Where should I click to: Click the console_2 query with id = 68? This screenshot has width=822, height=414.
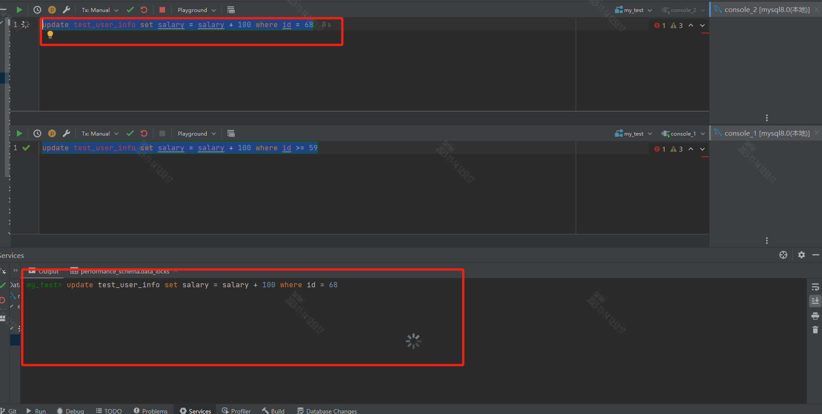point(178,24)
